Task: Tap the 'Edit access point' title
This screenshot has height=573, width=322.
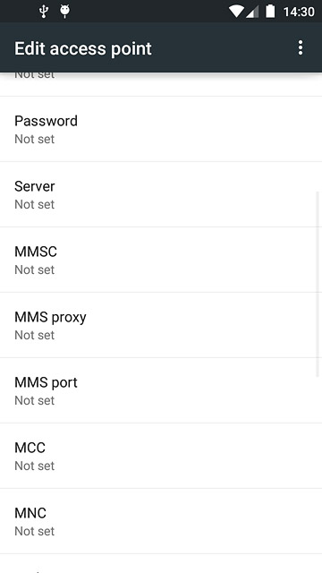Action: [83, 48]
